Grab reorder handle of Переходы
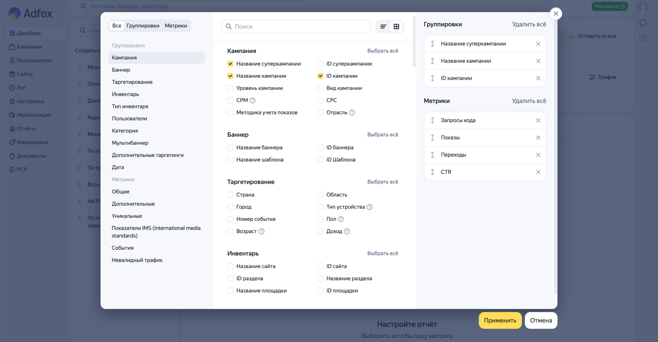 (x=433, y=155)
